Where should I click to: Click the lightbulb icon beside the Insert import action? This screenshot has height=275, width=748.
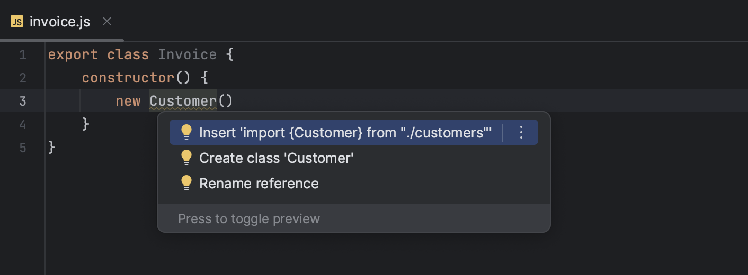click(186, 132)
